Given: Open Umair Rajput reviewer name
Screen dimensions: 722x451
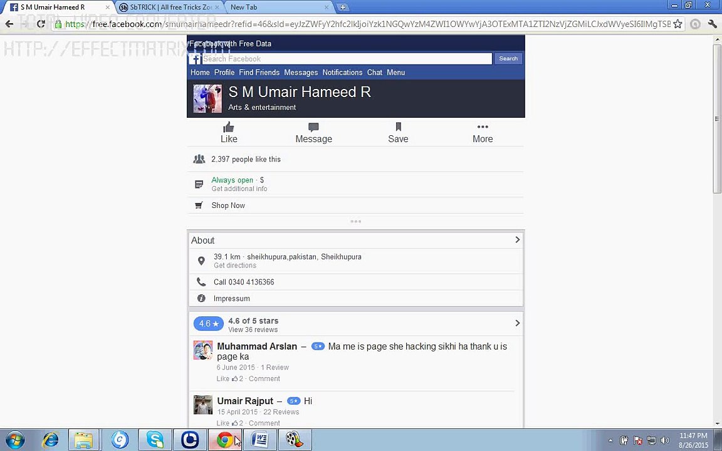Looking at the screenshot, I should [245, 401].
